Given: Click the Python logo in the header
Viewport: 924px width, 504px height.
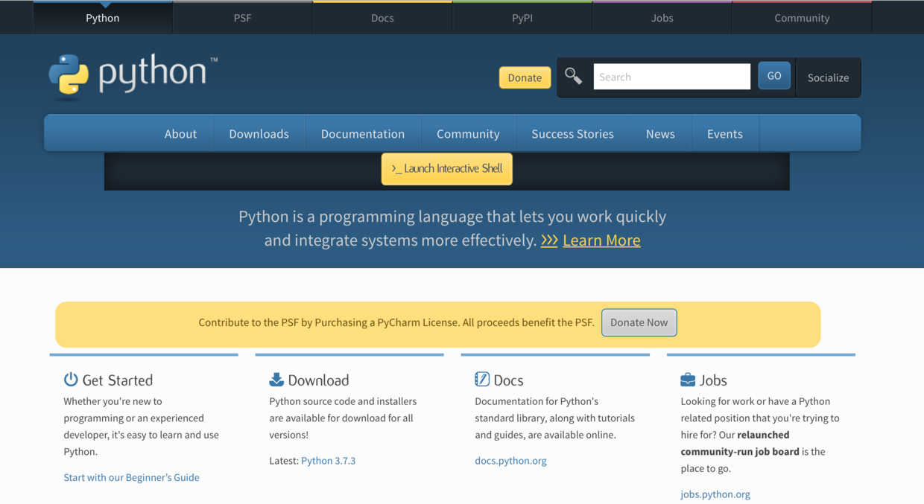Looking at the screenshot, I should [x=133, y=75].
